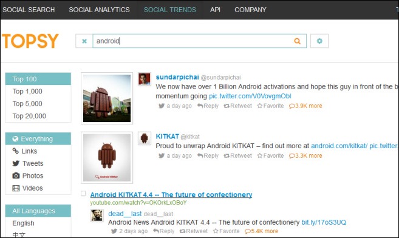Select the Top 5,000 filter
399x238 pixels.
click(x=38, y=104)
